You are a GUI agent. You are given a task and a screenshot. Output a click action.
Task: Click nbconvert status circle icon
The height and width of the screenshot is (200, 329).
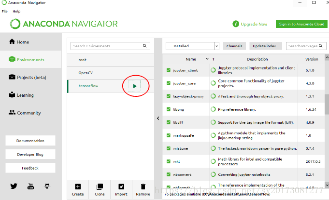213,174
